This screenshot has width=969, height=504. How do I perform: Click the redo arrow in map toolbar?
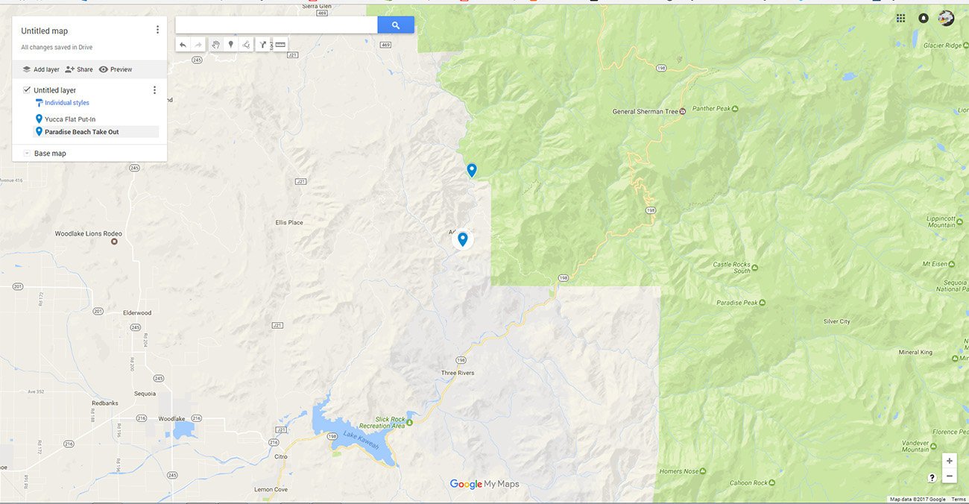(x=198, y=45)
